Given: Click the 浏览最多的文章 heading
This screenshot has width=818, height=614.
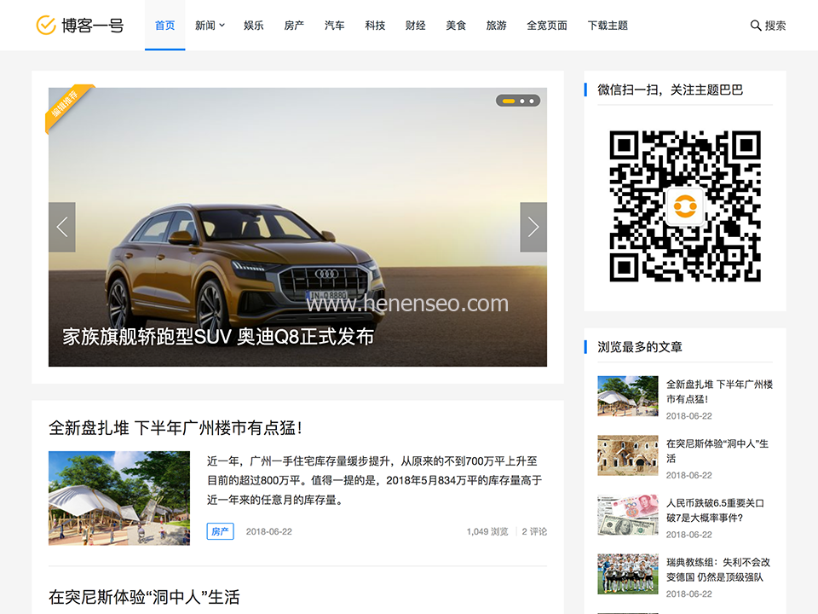Looking at the screenshot, I should [x=640, y=347].
